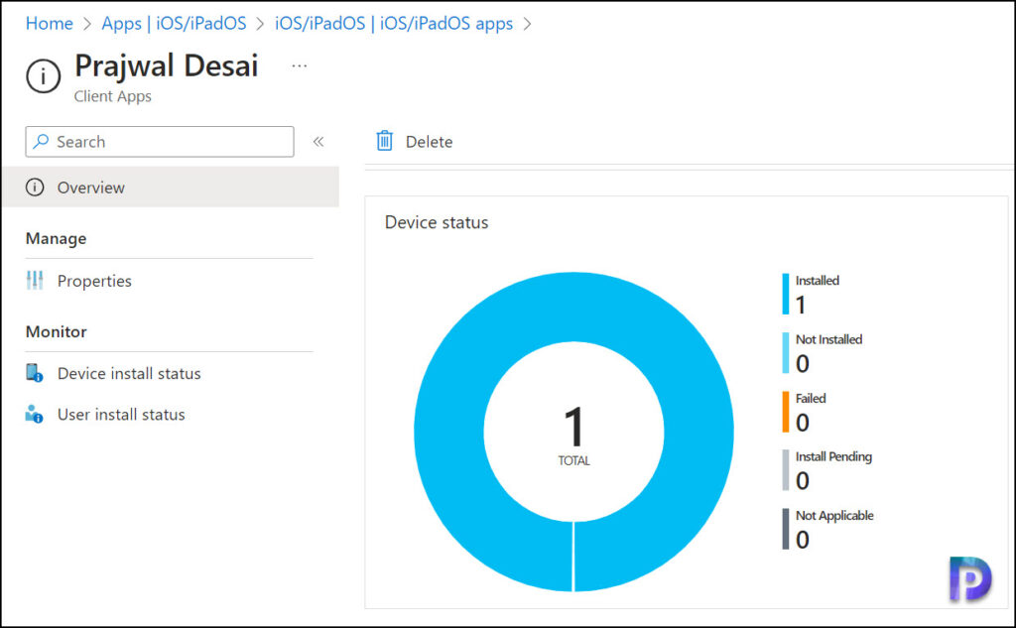Open Device install status
Viewport: 1016px width, 628px height.
[129, 373]
